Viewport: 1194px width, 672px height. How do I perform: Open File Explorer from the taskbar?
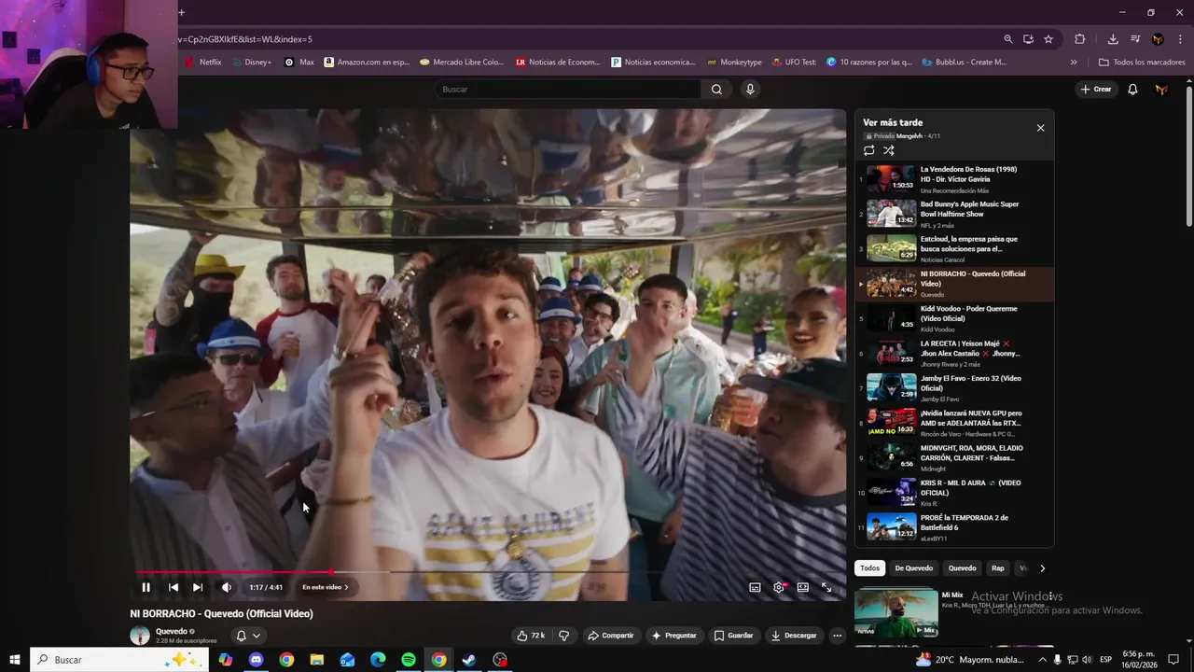click(317, 660)
